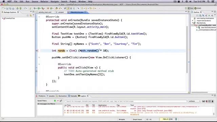Click the heap status 78M of 125M
Image resolution: width=217 pixels, height=122 pixels.
167,119
